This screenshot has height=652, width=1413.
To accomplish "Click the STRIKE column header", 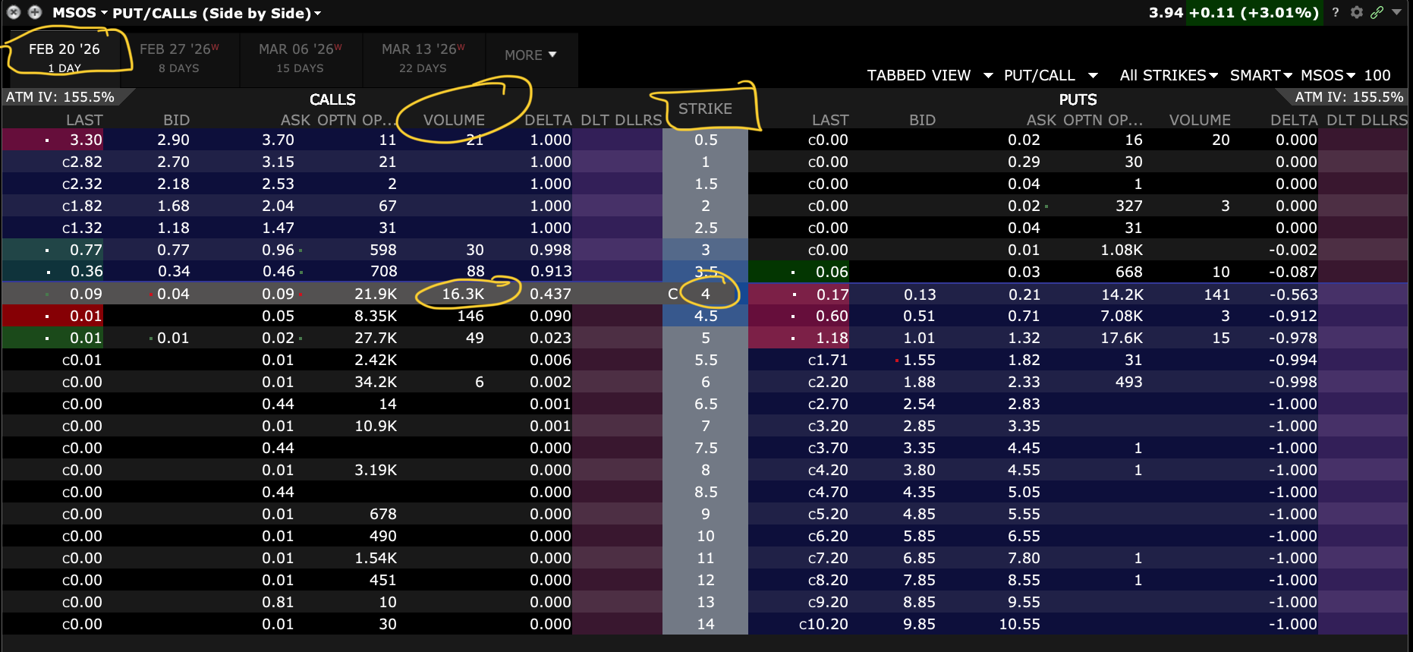I will tap(705, 109).
